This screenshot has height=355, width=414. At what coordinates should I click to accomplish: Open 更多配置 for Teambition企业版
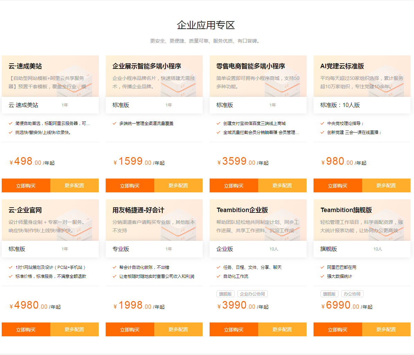282,329
